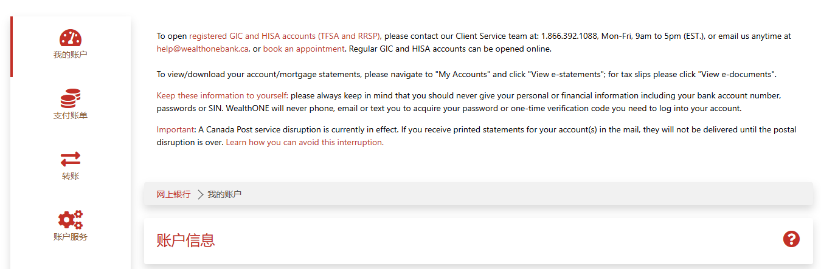Open the registered GIC and HISA accounts link
Screen dimensions: 821x269
pyautogui.click(x=285, y=36)
